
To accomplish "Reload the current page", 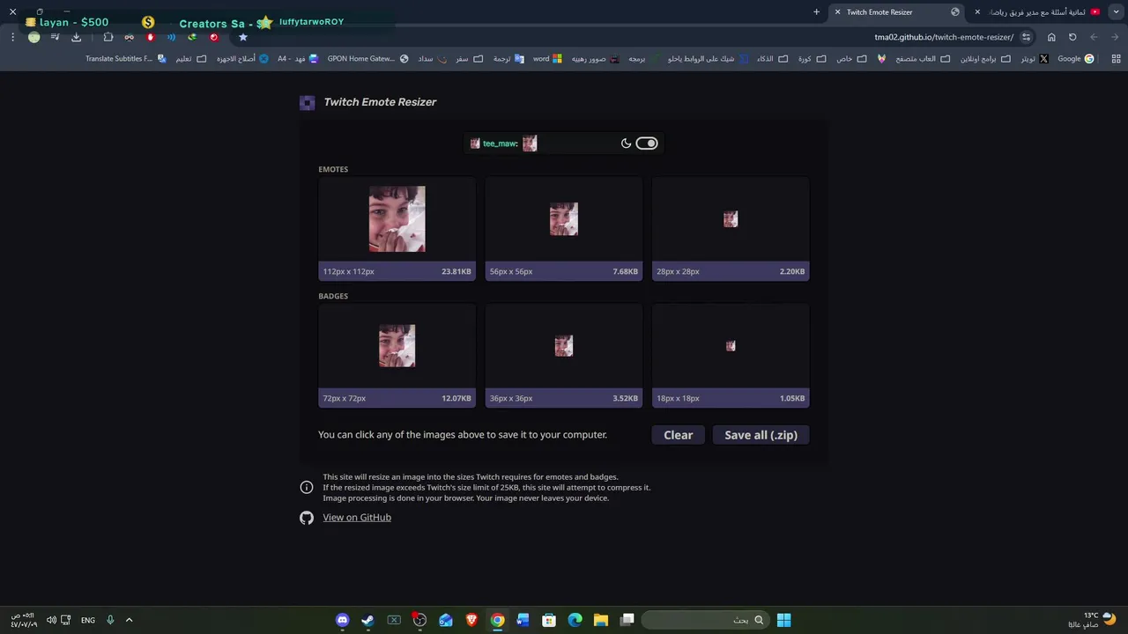I will click(1072, 37).
